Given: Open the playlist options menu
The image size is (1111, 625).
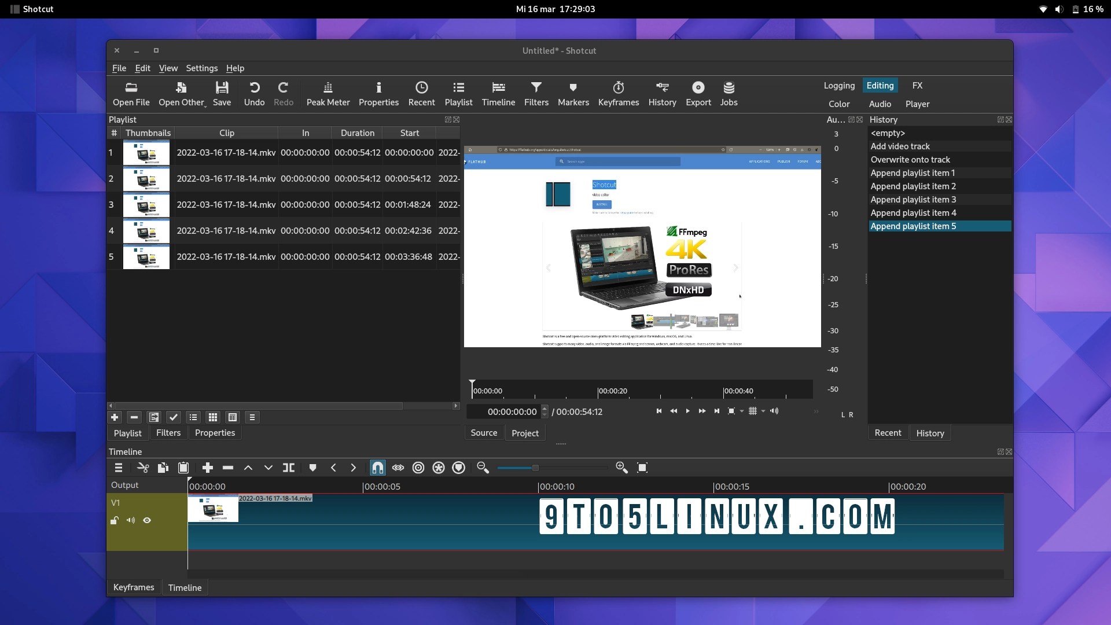Looking at the screenshot, I should pos(252,417).
